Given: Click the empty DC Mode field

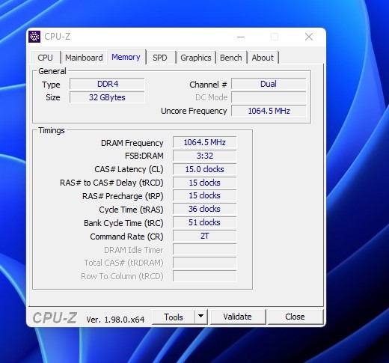Looking at the screenshot, I should [269, 97].
